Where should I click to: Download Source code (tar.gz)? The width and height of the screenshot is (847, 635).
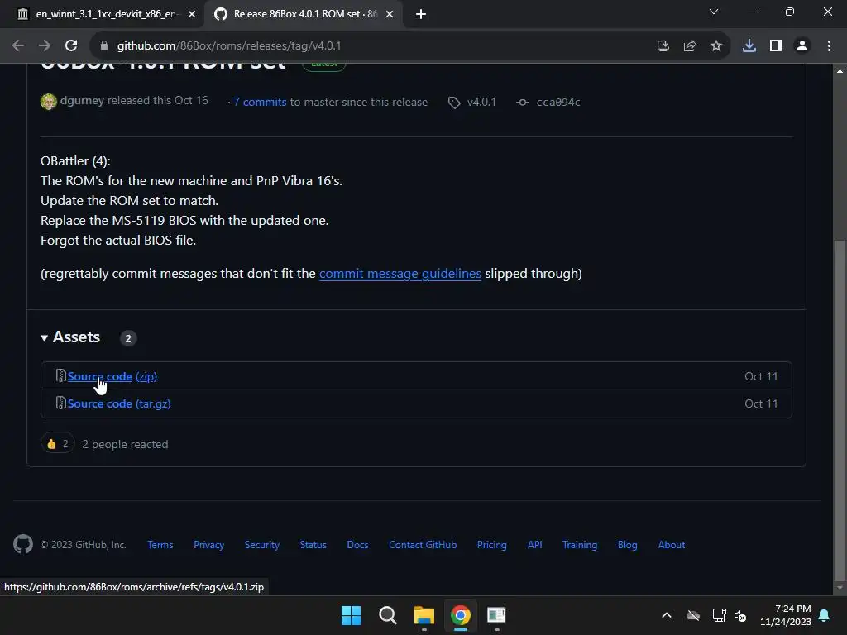point(119,403)
